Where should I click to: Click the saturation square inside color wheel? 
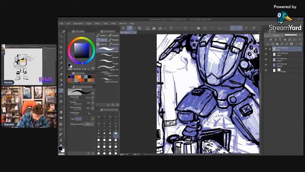click(x=81, y=50)
